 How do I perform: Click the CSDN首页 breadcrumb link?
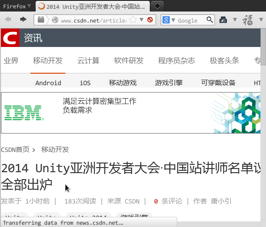coord(15,150)
